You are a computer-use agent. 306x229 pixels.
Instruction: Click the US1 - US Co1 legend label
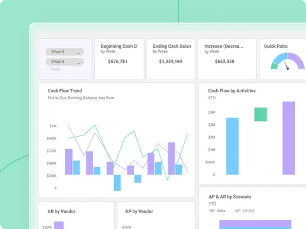click(244, 211)
